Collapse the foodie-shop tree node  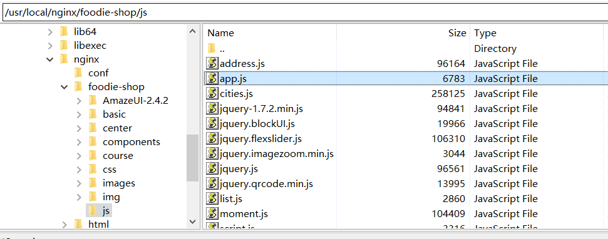click(64, 87)
